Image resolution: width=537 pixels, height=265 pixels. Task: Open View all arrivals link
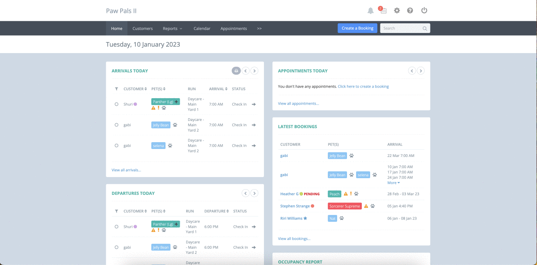[126, 170]
